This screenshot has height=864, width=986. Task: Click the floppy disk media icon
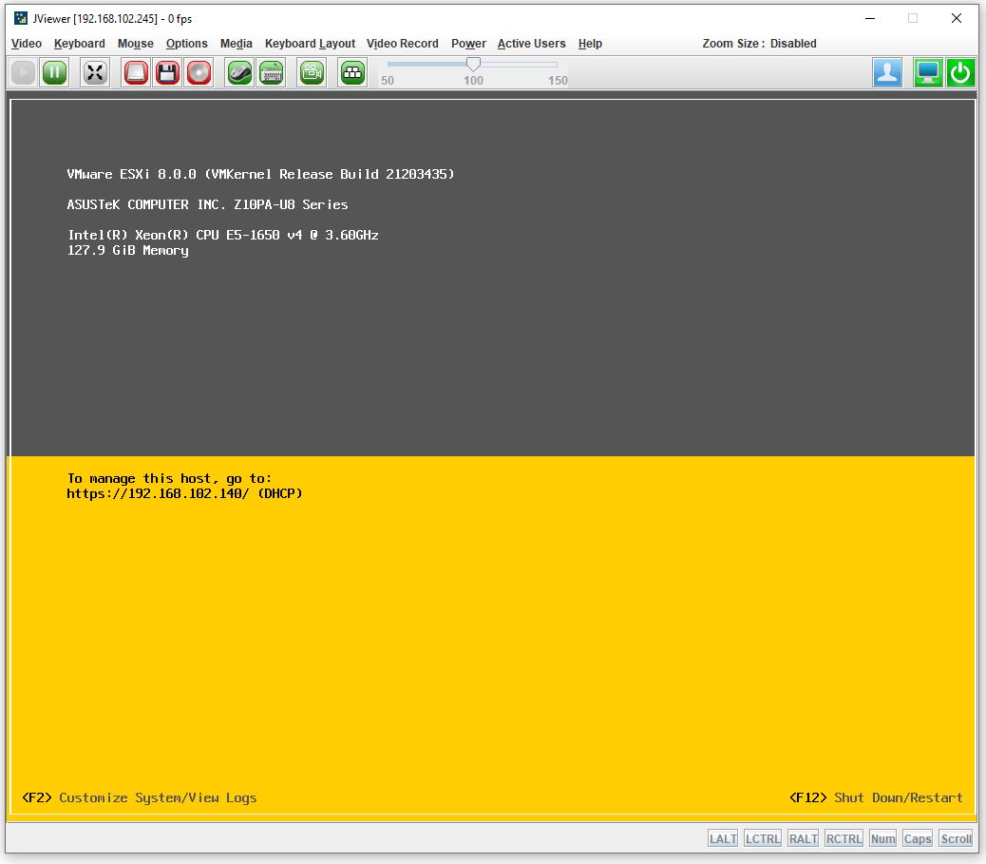168,73
